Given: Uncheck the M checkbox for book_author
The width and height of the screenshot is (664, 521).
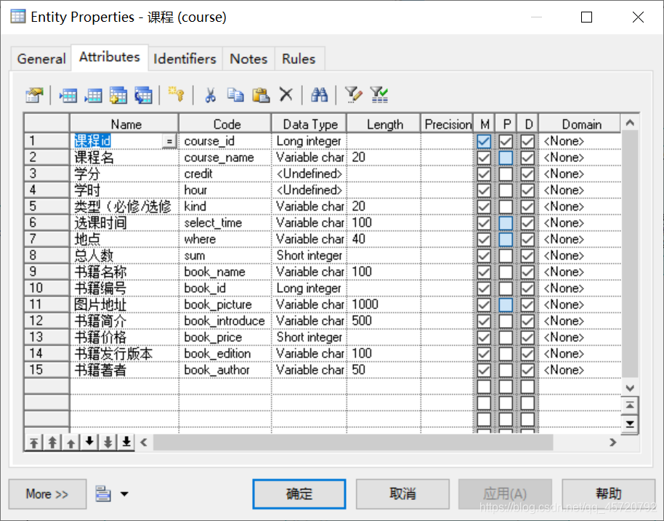Looking at the screenshot, I should point(485,370).
